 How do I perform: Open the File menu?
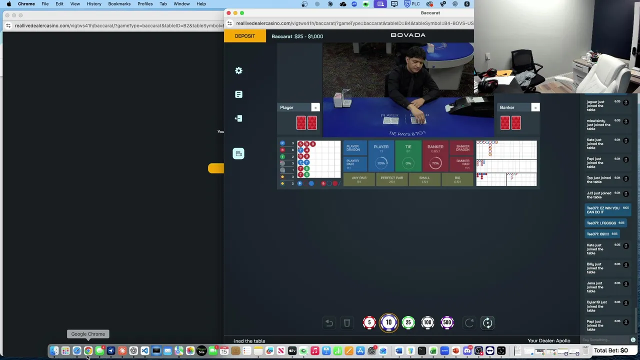45,4
